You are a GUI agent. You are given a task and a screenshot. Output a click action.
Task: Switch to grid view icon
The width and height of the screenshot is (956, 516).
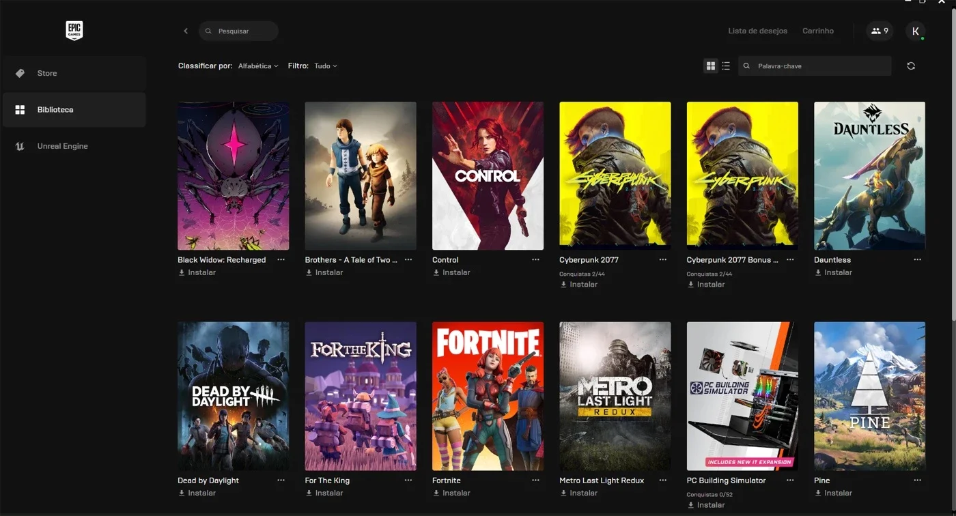pyautogui.click(x=711, y=66)
